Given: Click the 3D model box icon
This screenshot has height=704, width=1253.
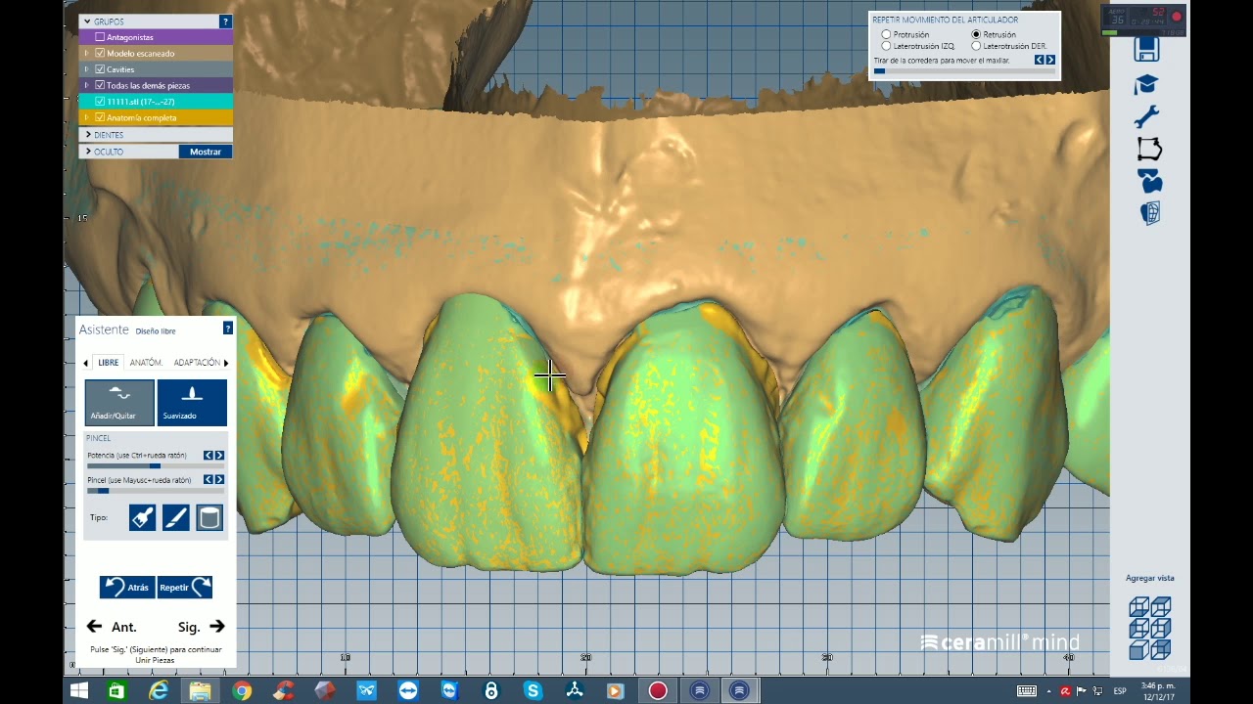Looking at the screenshot, I should pos(1150,213).
